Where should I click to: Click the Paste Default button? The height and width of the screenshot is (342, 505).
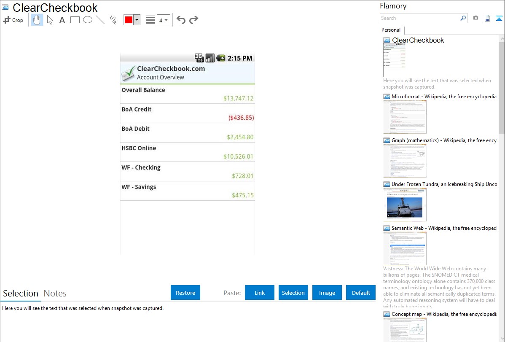(361, 293)
